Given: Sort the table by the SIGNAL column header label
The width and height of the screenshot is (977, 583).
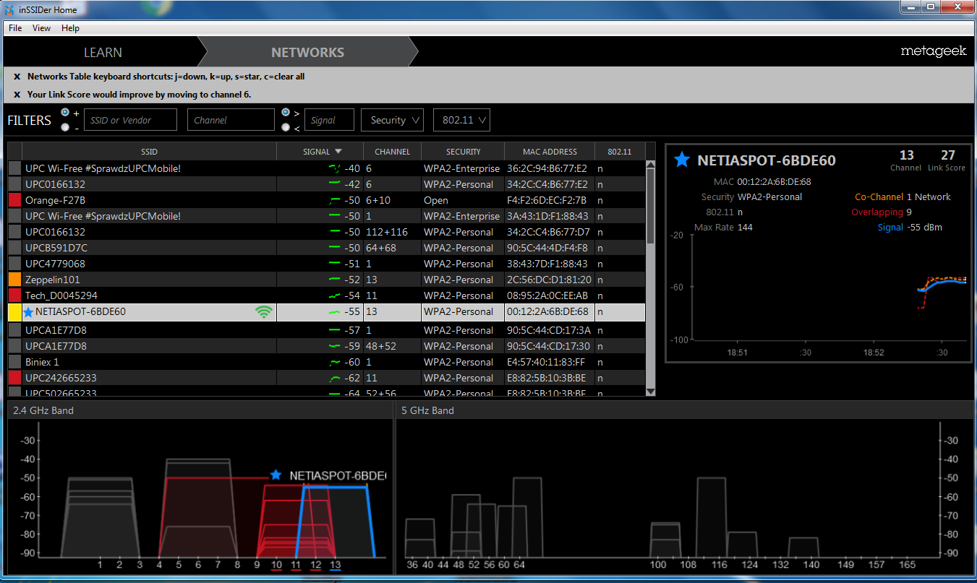Looking at the screenshot, I should (316, 152).
